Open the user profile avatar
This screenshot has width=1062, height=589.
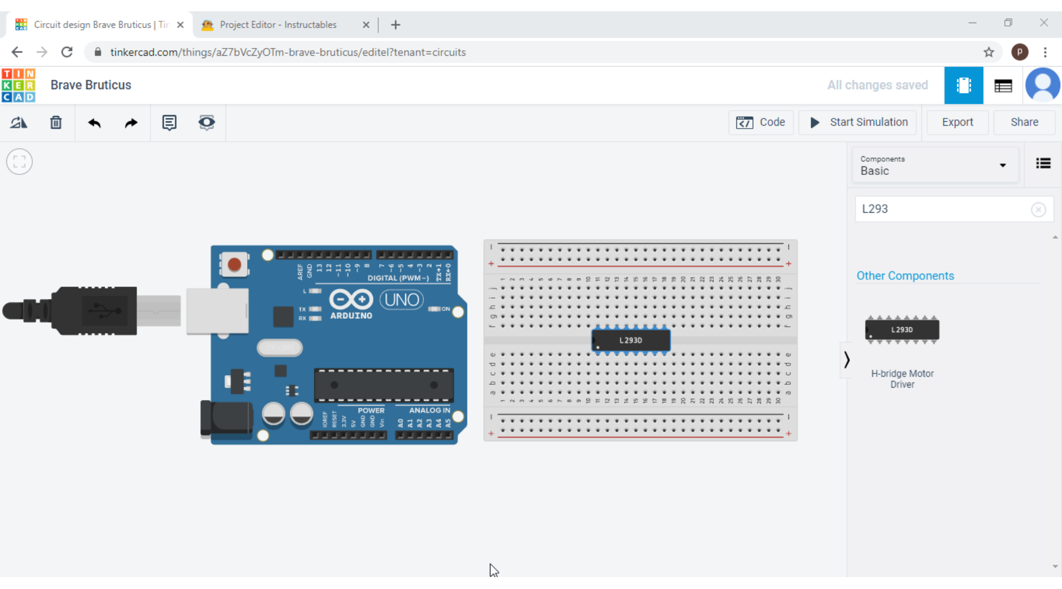coord(1043,85)
